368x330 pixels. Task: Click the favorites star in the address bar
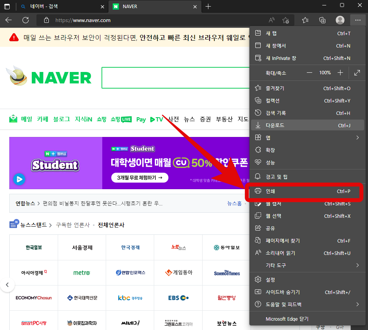pyautogui.click(x=285, y=20)
